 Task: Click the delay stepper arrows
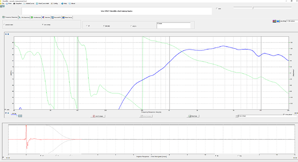pos(237,116)
